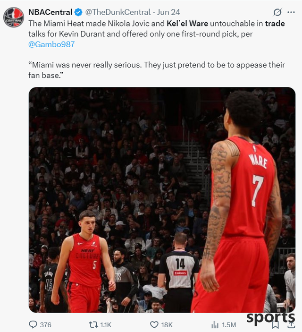The height and width of the screenshot is (332, 302).
Task: Click the blue verified badge
Action: pyautogui.click(x=78, y=12)
